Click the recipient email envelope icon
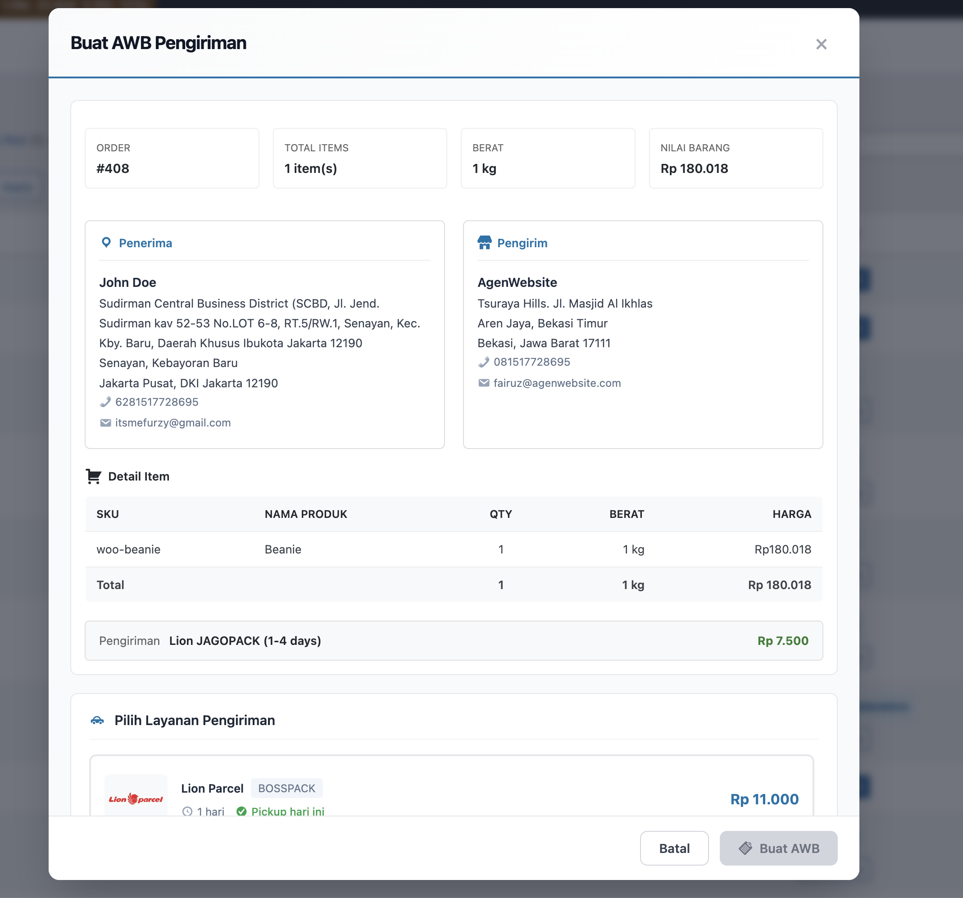The image size is (963, 898). [x=105, y=423]
